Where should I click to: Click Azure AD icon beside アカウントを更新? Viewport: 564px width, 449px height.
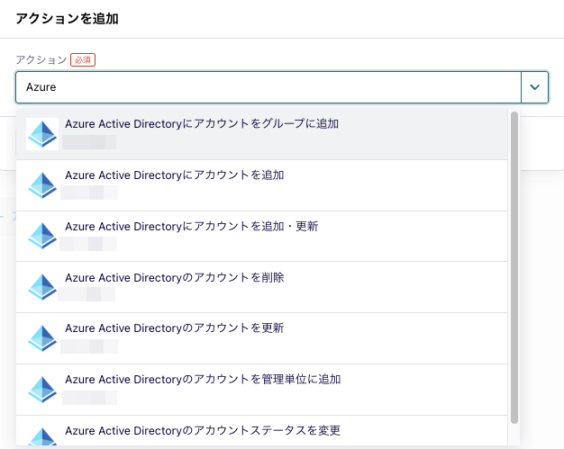pos(42,338)
